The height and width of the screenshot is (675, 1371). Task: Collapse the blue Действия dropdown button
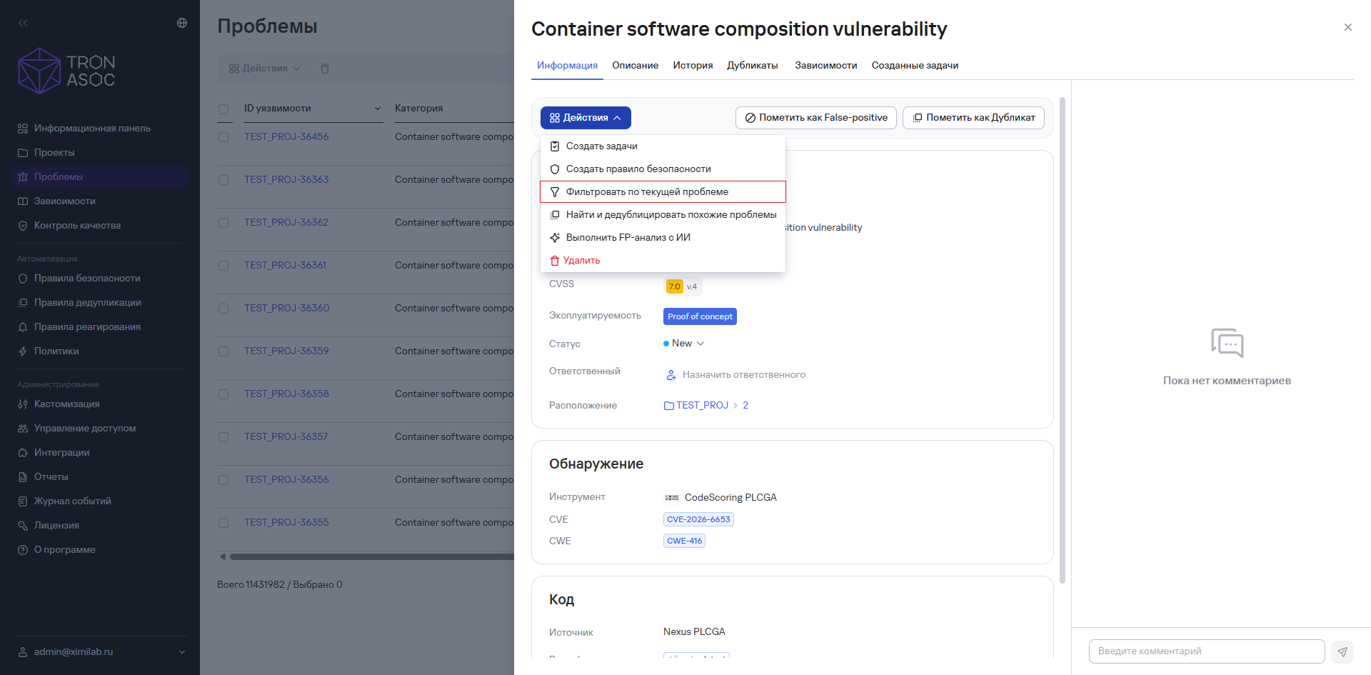point(586,118)
